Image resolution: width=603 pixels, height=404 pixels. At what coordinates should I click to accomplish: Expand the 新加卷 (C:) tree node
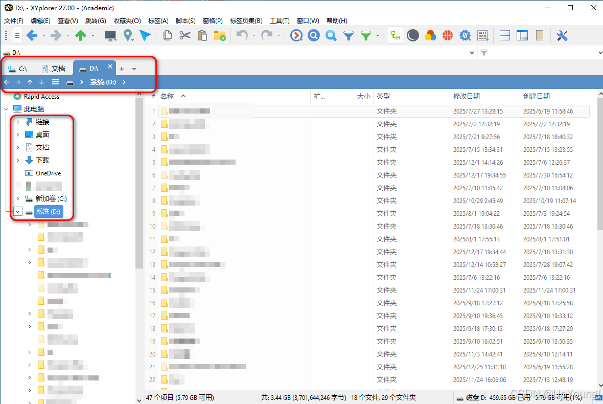pos(18,198)
